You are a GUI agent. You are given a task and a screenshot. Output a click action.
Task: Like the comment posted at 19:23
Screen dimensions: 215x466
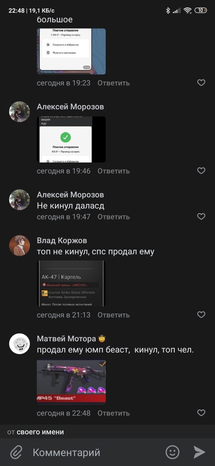click(x=201, y=82)
